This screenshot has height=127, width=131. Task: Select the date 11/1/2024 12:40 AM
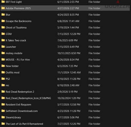(x=69, y=72)
